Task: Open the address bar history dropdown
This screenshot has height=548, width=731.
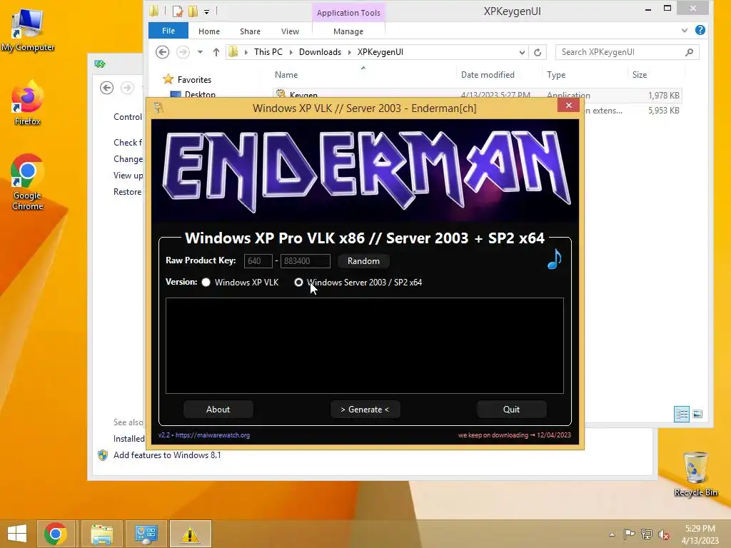Action: point(522,52)
